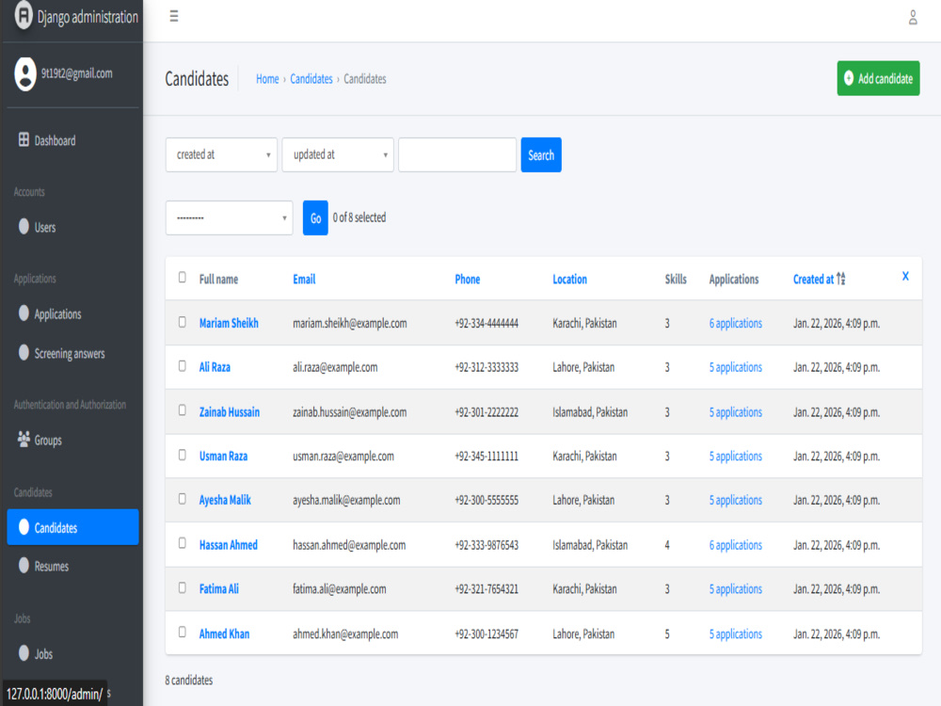Select the Ayesha Malik row checkbox
Image resolution: width=941 pixels, height=706 pixels.
point(182,499)
